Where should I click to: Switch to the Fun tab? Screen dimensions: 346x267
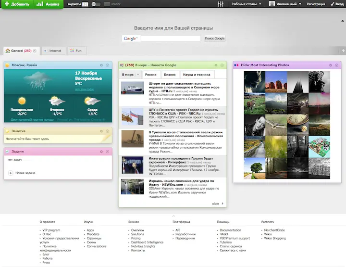[x=77, y=51]
